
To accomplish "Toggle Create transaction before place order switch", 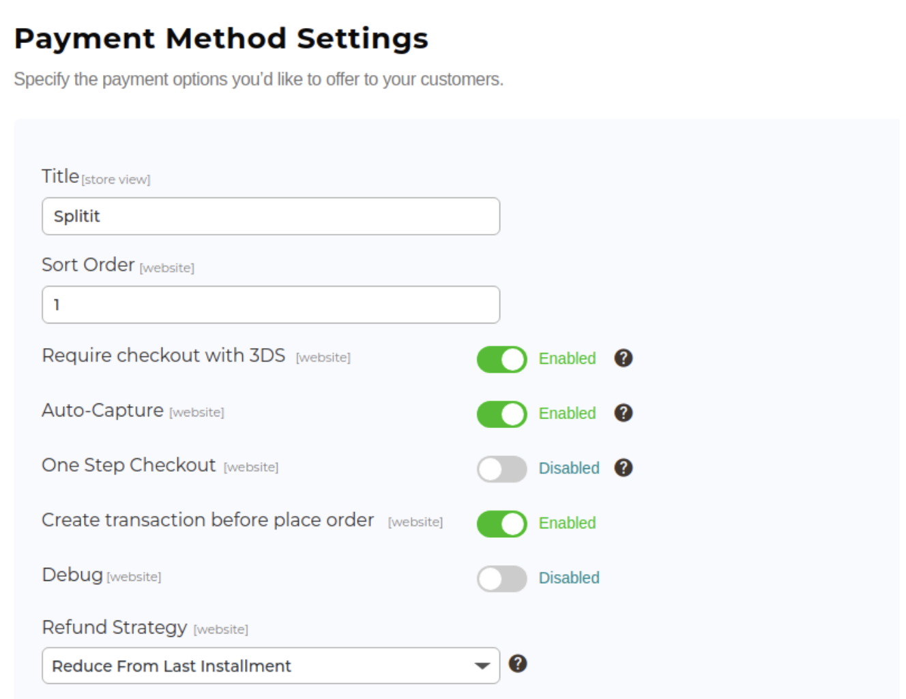I will [501, 524].
